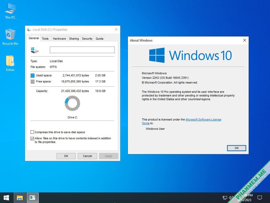Select the text "2,744,451,072 bytes"
This screenshot has width=270, height=203.
[76, 75]
